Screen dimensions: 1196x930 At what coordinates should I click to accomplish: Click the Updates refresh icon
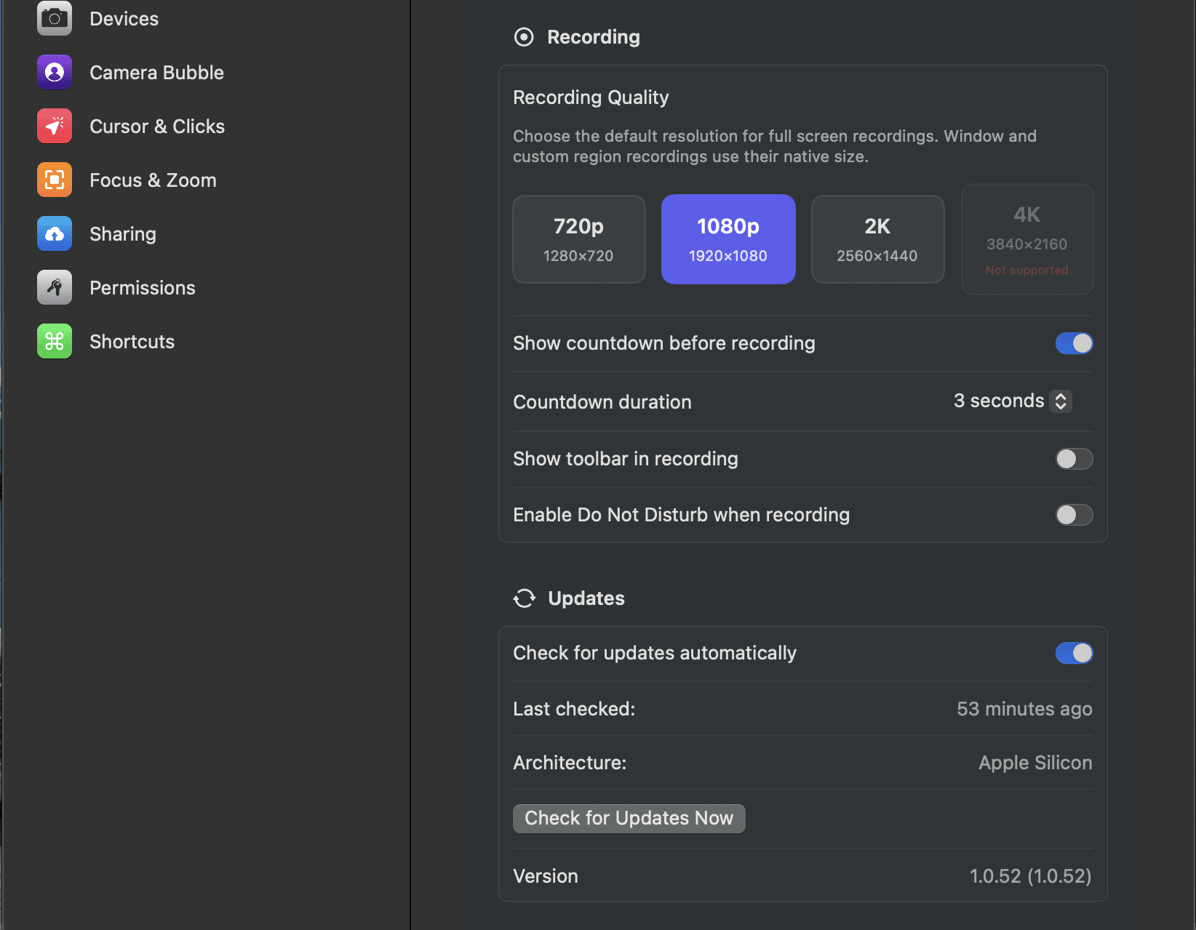pos(525,598)
